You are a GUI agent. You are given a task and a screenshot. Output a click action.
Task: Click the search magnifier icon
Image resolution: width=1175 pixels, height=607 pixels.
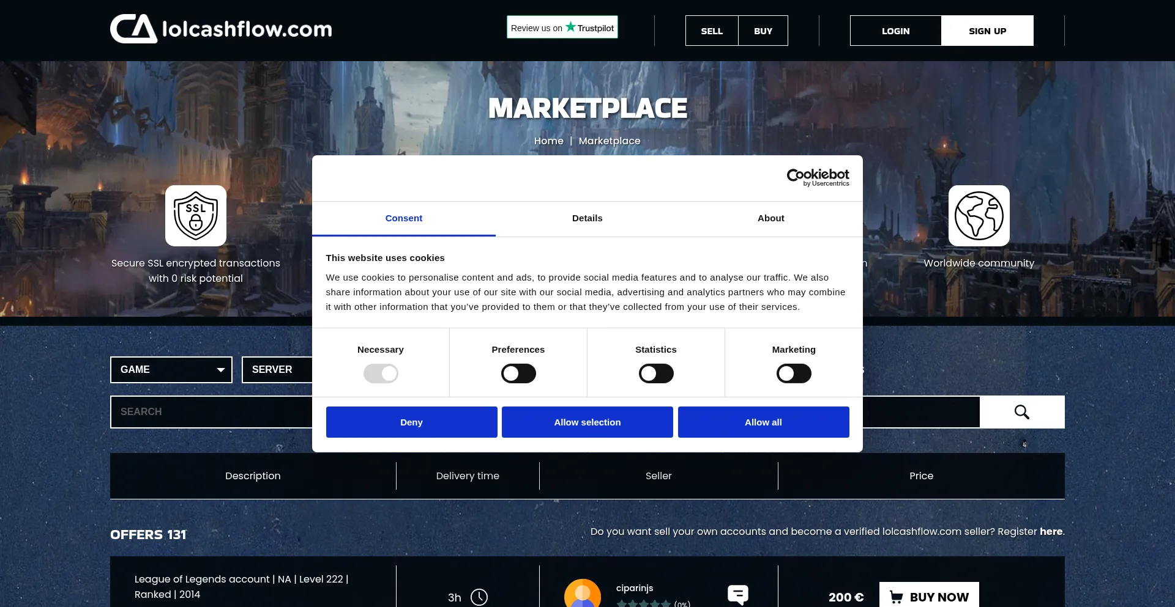tap(1021, 411)
